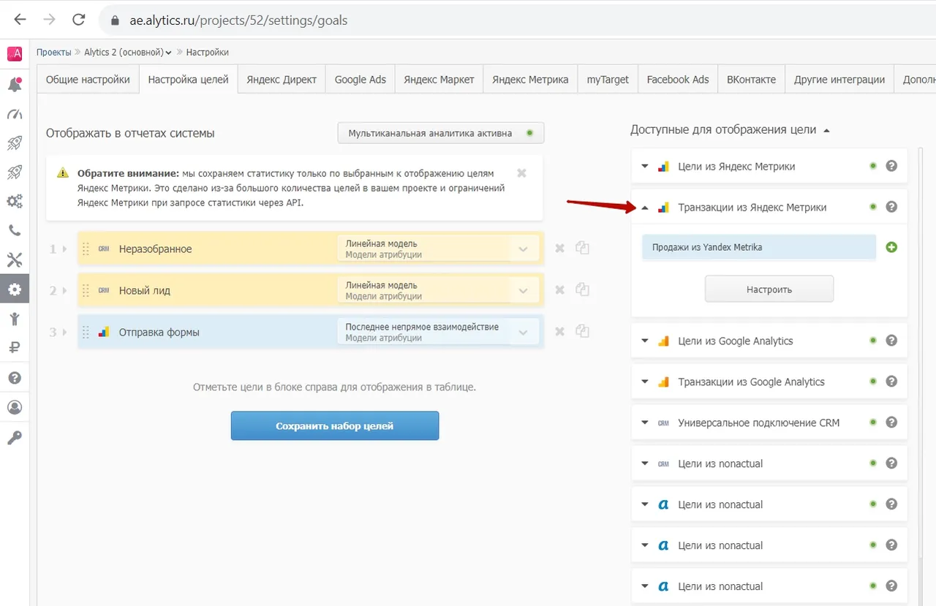
Task: Open help for Транзакции из Яндекс Метрики
Action: click(891, 207)
